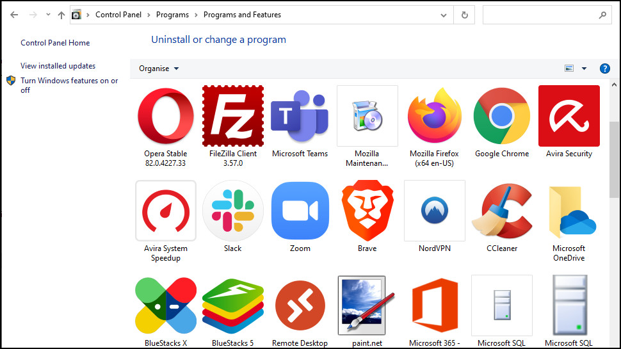Expand chevron after Programs breadcrumb
The width and height of the screenshot is (621, 349).
[196, 15]
